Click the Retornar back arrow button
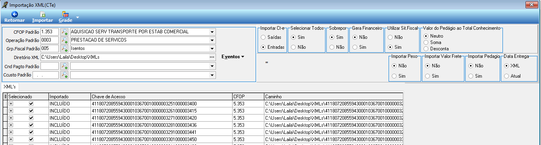Screen dimensions: 541x145 [x=15, y=17]
